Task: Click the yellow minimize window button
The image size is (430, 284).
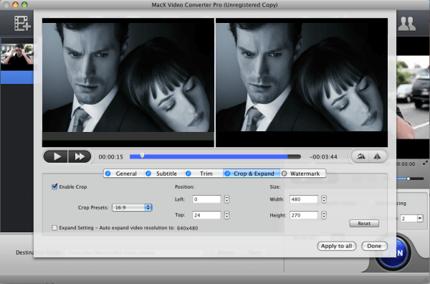Action: (x=15, y=5)
